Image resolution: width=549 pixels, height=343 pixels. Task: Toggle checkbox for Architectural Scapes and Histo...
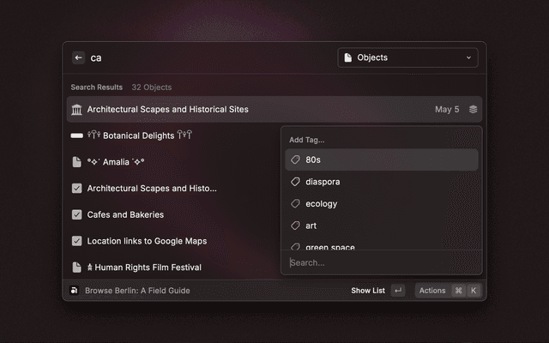pyautogui.click(x=77, y=189)
